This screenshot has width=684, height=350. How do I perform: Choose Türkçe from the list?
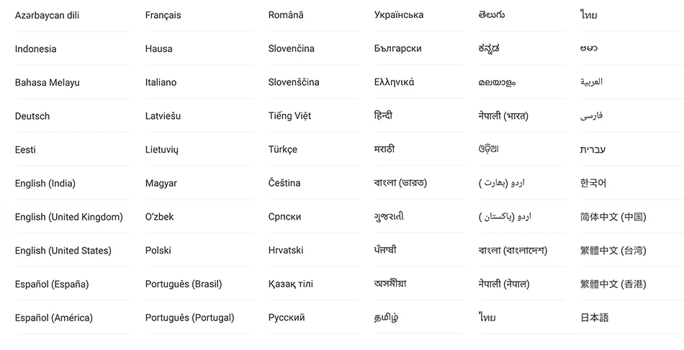pos(283,150)
